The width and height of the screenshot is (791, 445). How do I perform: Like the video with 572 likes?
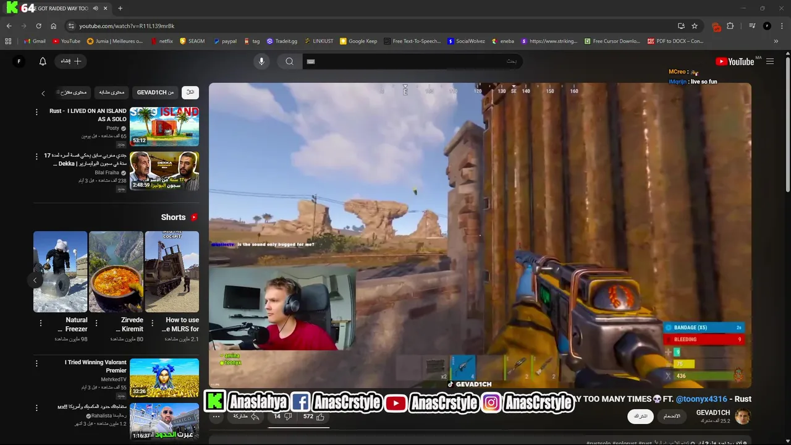314,417
